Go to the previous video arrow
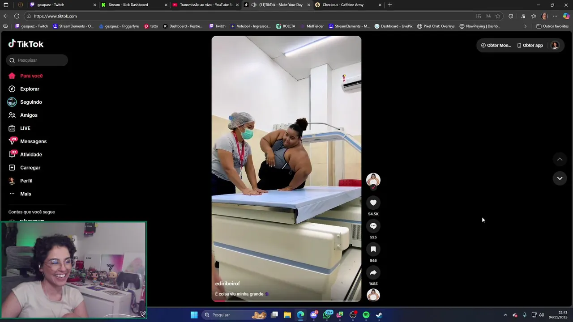Viewport: 573px width, 322px height. tap(560, 159)
